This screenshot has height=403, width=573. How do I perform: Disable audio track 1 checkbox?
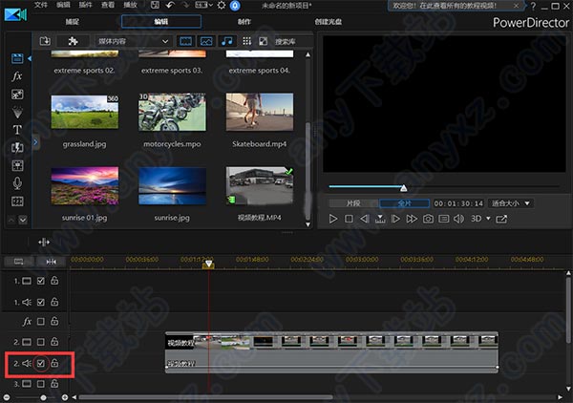(41, 302)
